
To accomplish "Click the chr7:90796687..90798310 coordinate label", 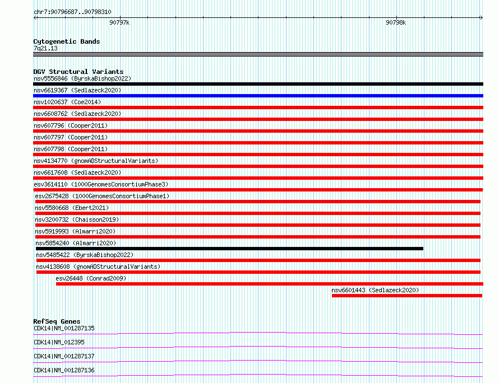I will pyautogui.click(x=72, y=12).
